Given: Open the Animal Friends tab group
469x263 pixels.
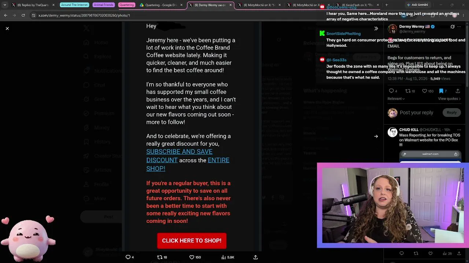Looking at the screenshot, I should pyautogui.click(x=103, y=5).
